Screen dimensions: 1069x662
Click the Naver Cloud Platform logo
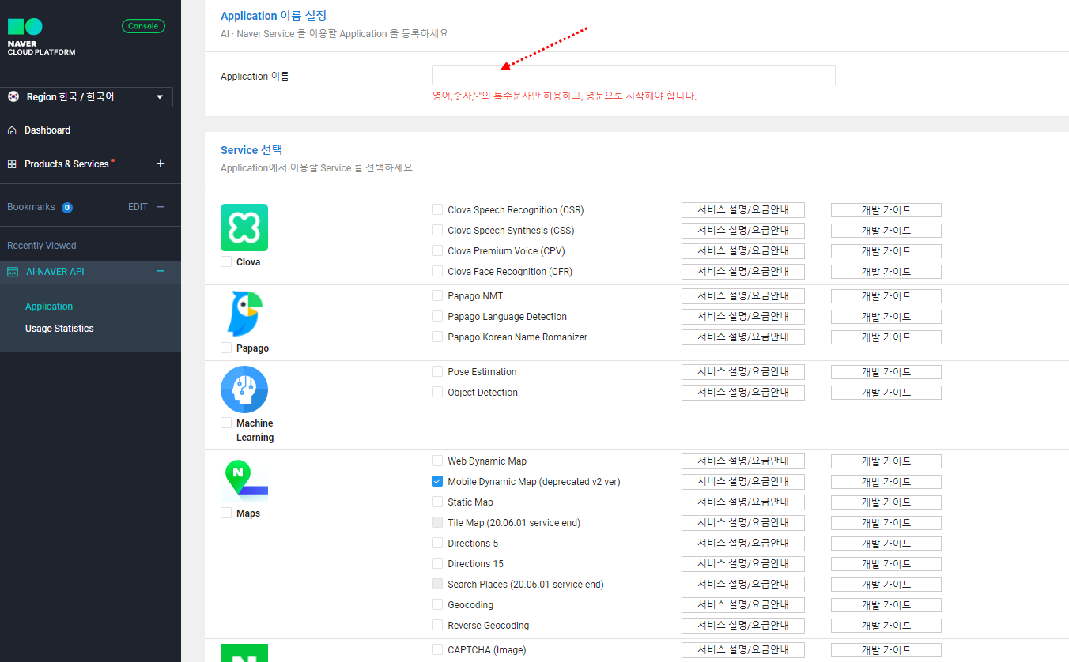[x=41, y=37]
